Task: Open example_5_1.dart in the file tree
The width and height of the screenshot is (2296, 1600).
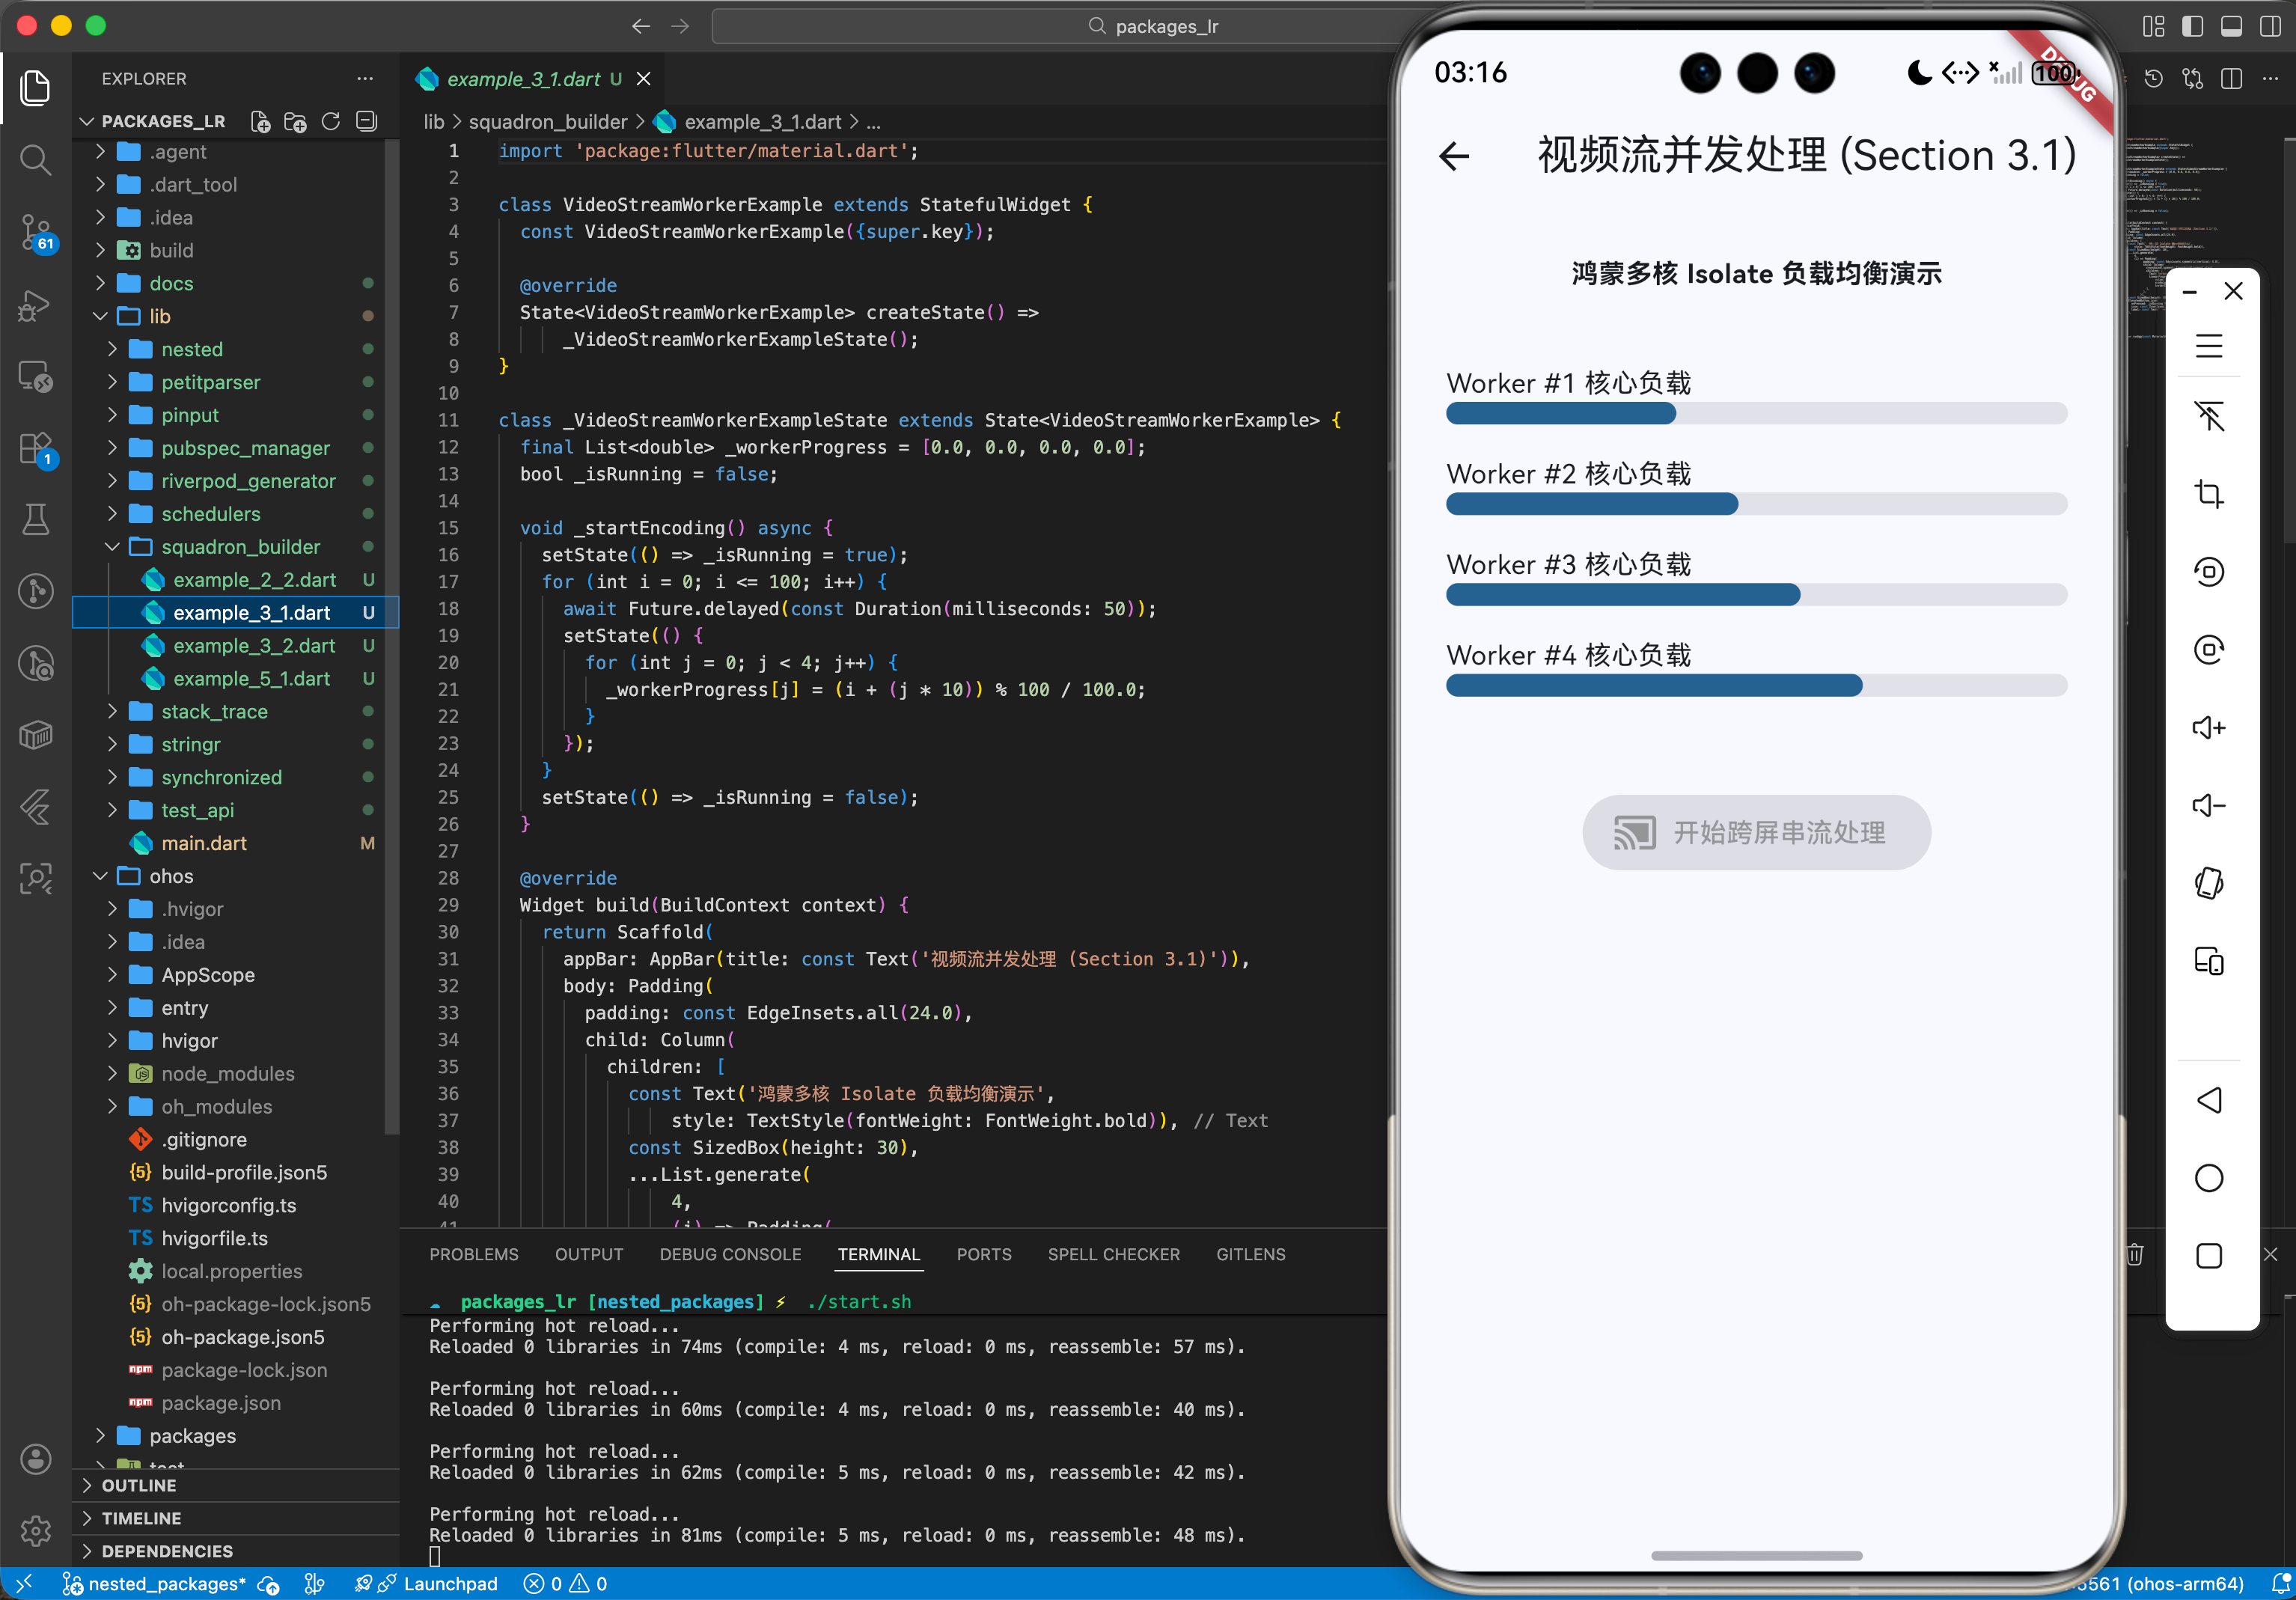Action: [x=251, y=679]
